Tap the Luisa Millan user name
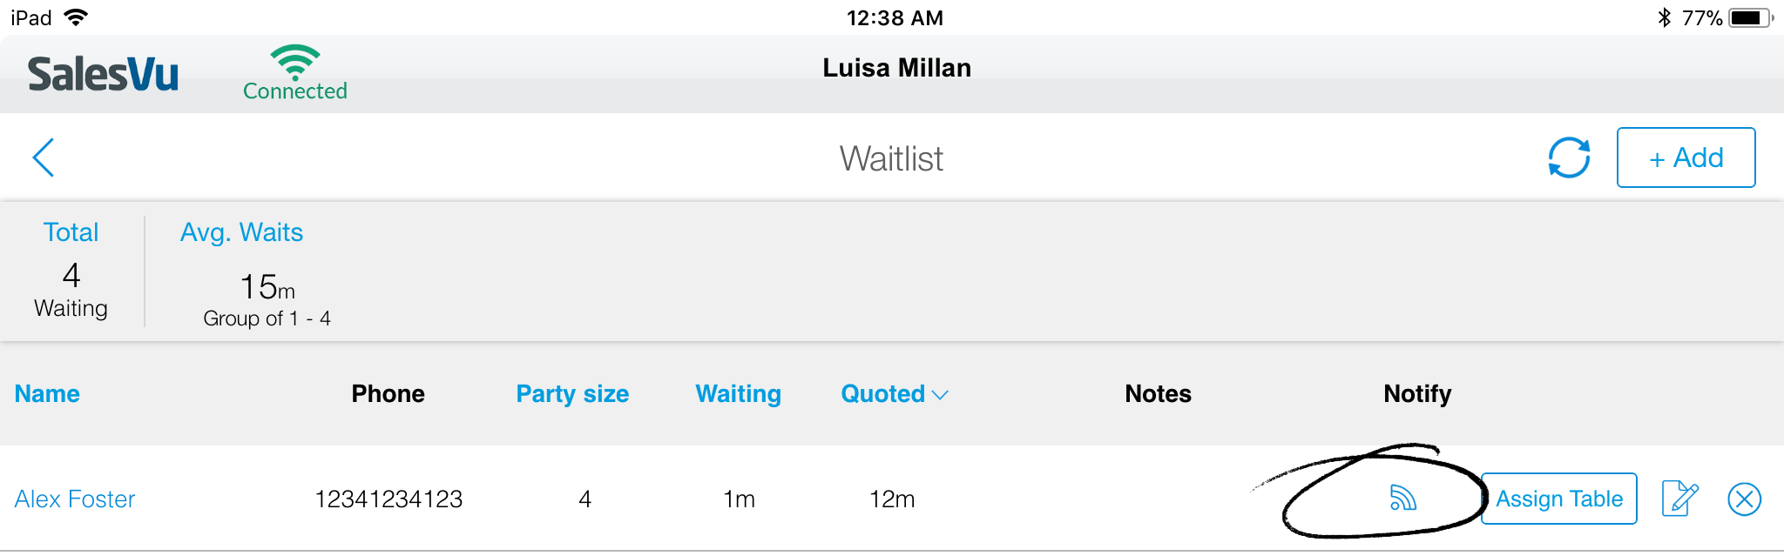 pos(896,68)
